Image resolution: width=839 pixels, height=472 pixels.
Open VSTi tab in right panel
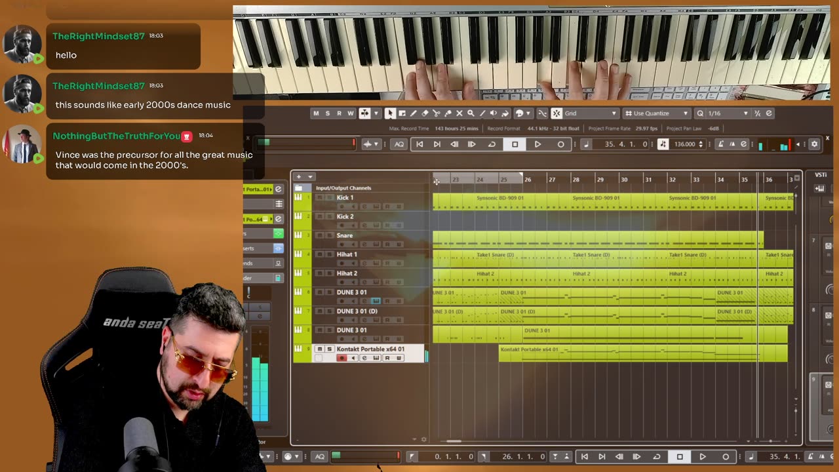(821, 175)
